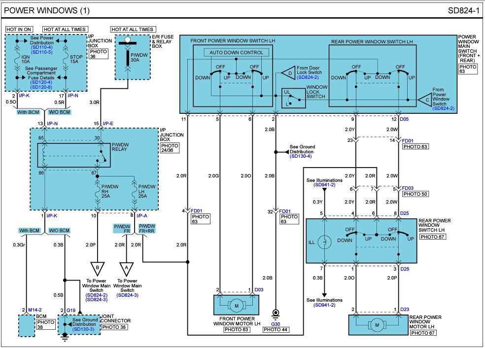Select the window lock switch UL/L symbol
The height and width of the screenshot is (348, 485).
(x=293, y=98)
